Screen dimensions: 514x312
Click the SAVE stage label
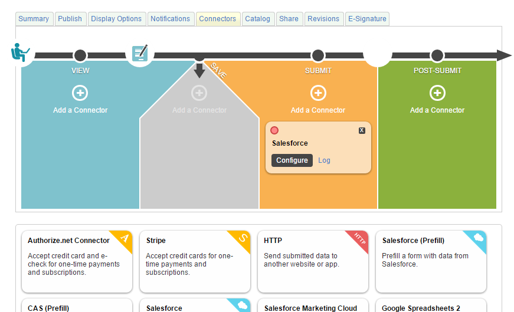pos(218,70)
